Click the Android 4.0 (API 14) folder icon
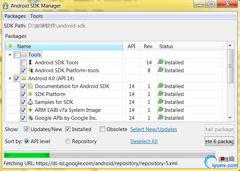The height and width of the screenshot is (171, 240). pos(24,78)
